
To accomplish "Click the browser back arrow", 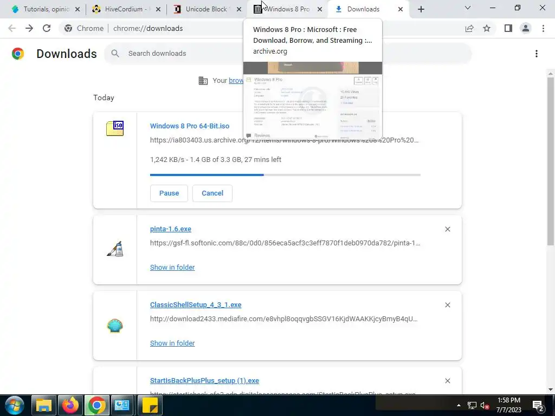I will coord(12,28).
